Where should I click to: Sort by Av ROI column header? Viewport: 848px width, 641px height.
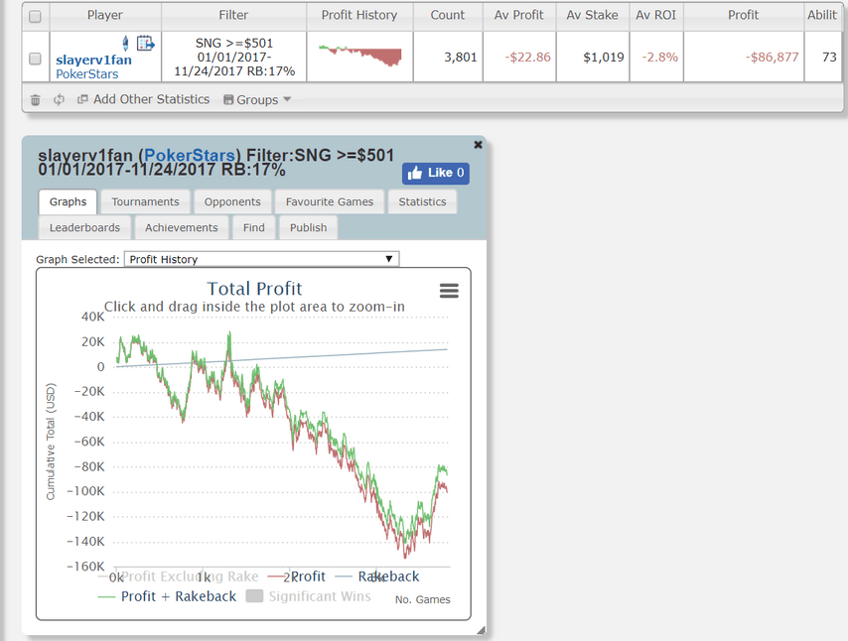click(x=656, y=15)
